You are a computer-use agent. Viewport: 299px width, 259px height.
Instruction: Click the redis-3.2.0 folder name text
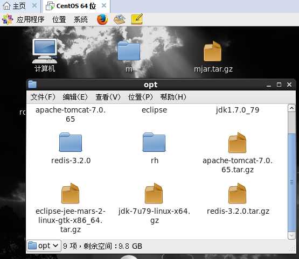point(71,160)
